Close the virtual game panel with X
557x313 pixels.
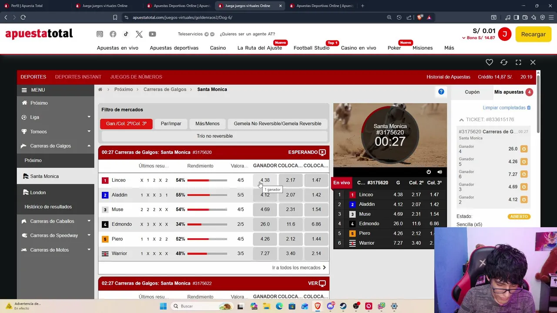pos(533,62)
